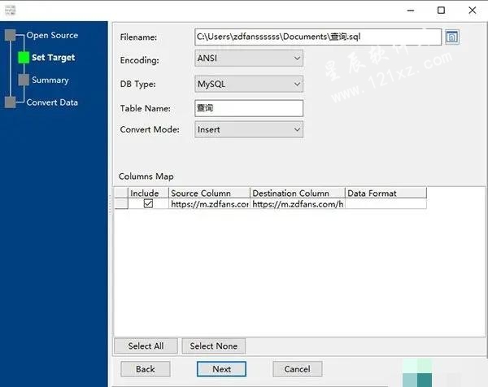488x387 pixels.
Task: Click the Source Column cell with zdfans URL
Action: [209, 204]
